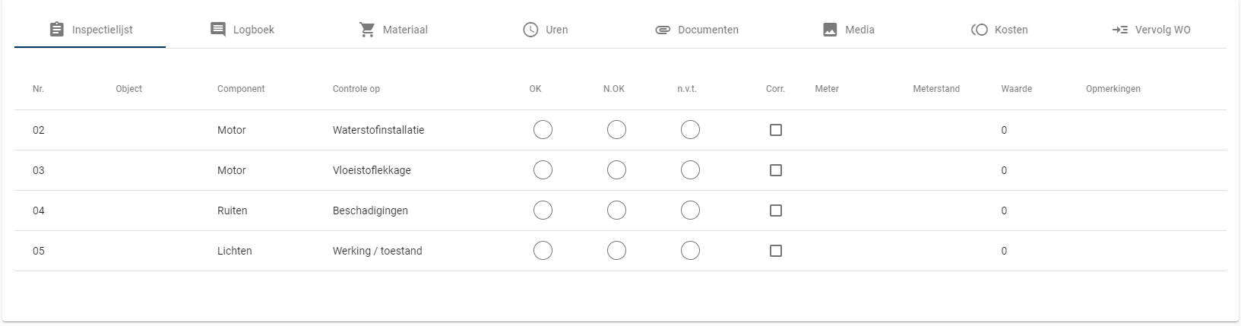The width and height of the screenshot is (1241, 326).
Task: Select OK for Lichten Werking / toestand
Action: [543, 251]
